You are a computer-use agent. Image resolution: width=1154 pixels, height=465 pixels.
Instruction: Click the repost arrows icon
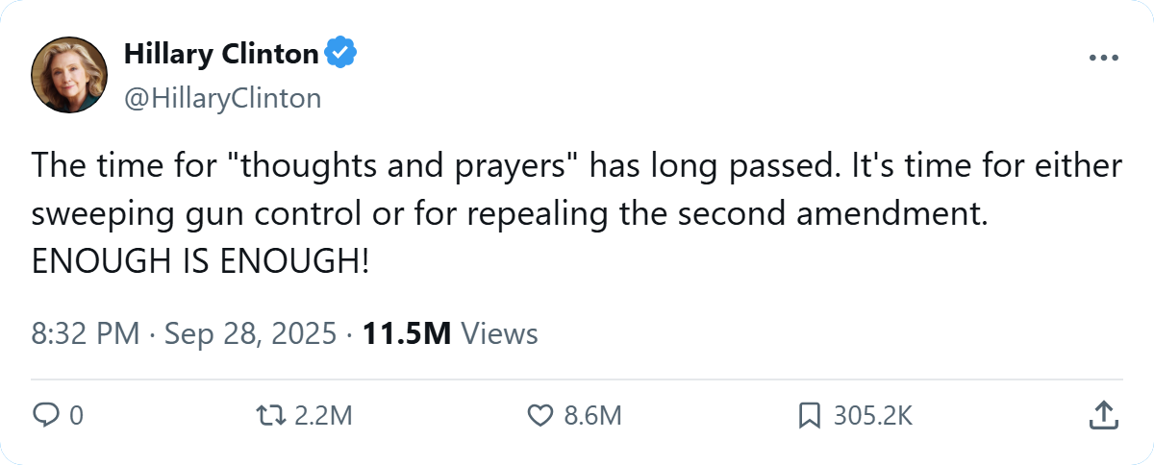(x=268, y=415)
